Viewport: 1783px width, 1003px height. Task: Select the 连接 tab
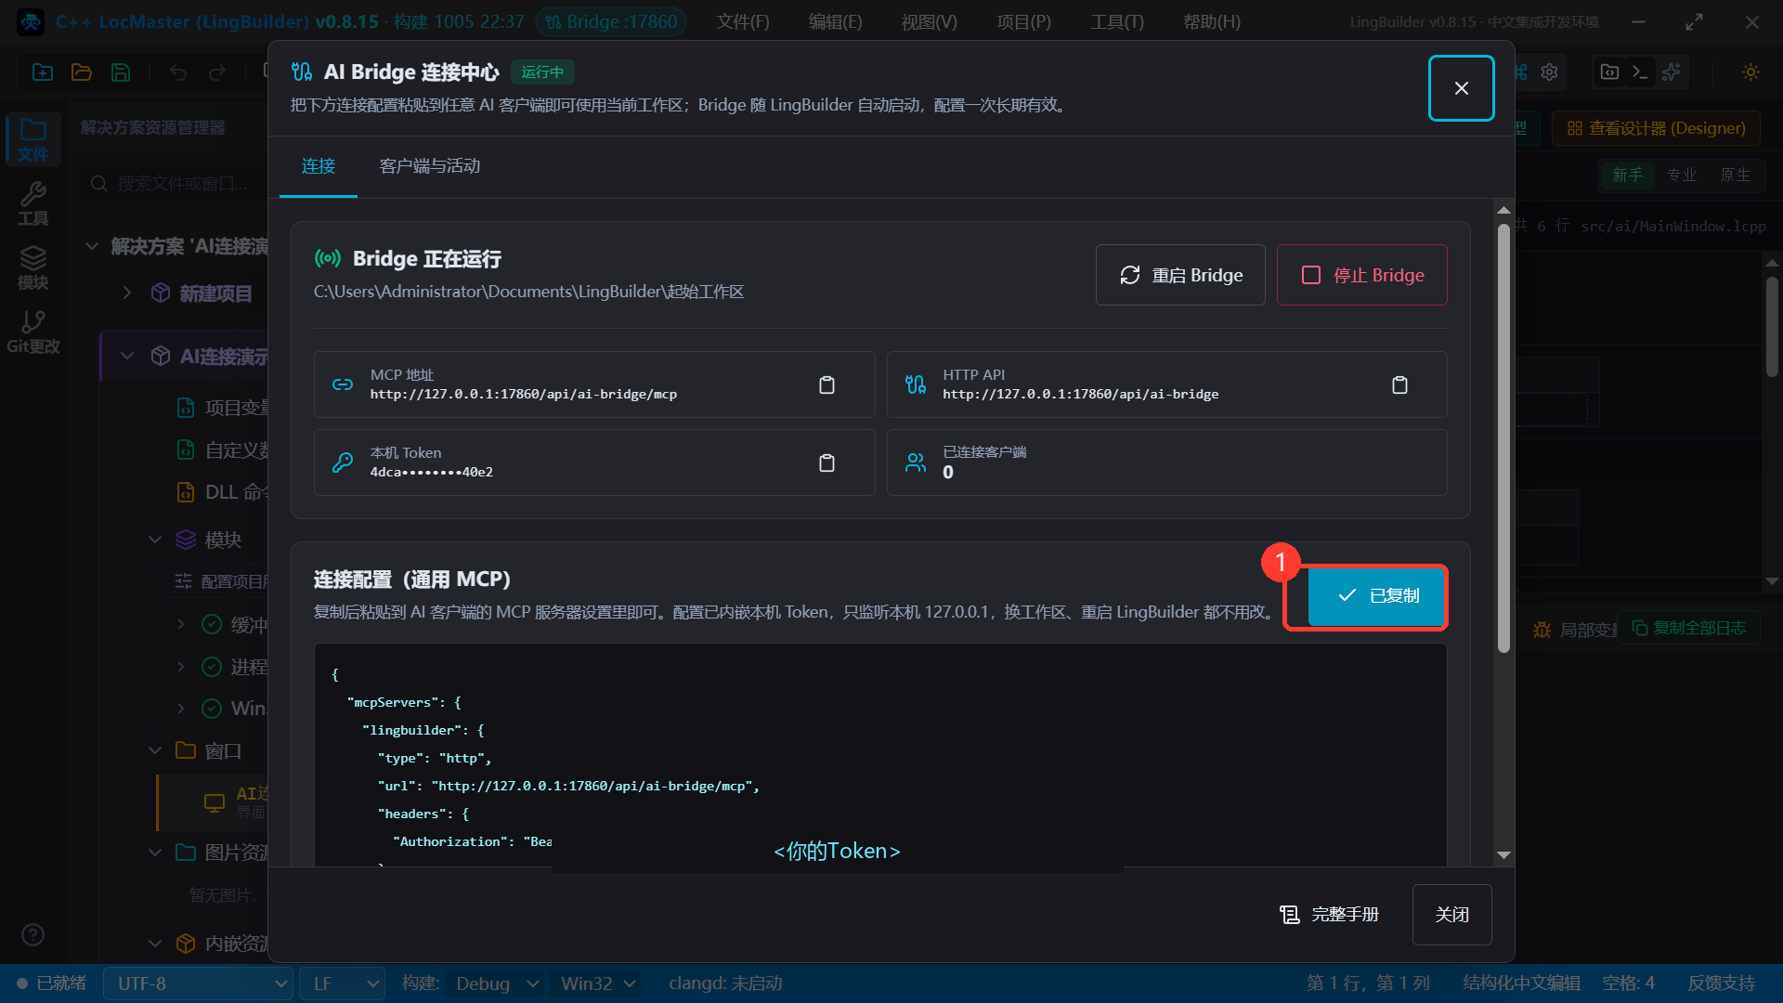319,166
